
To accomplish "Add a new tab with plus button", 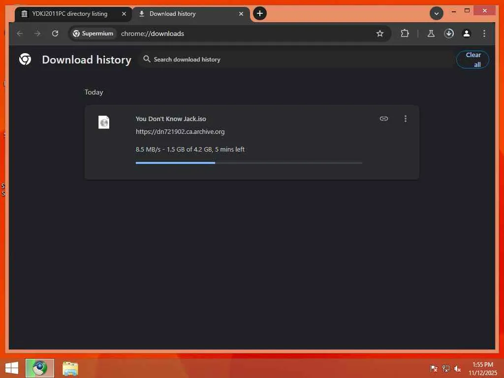I will 260,13.
